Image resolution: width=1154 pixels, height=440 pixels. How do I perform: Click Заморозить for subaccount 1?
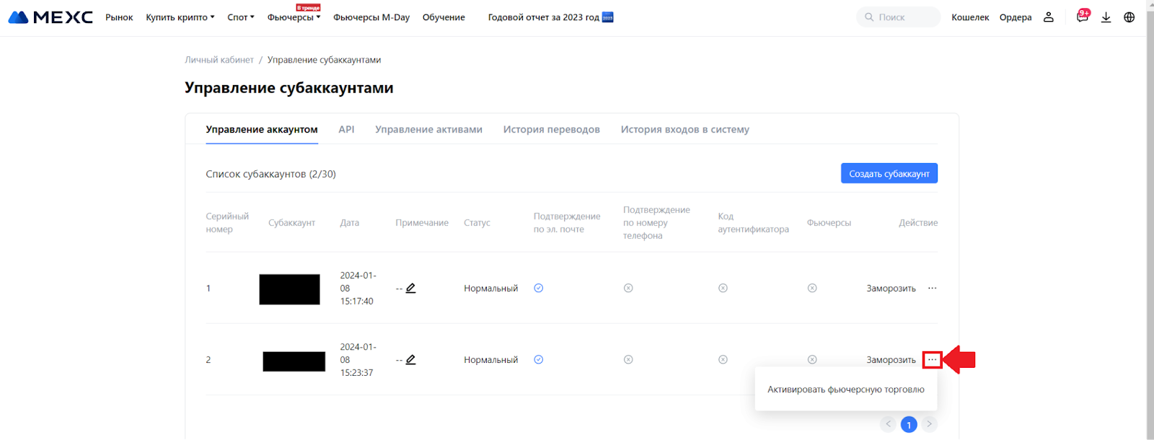coord(891,289)
